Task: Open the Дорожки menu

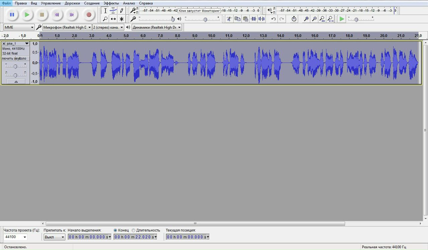Action: click(x=72, y=3)
